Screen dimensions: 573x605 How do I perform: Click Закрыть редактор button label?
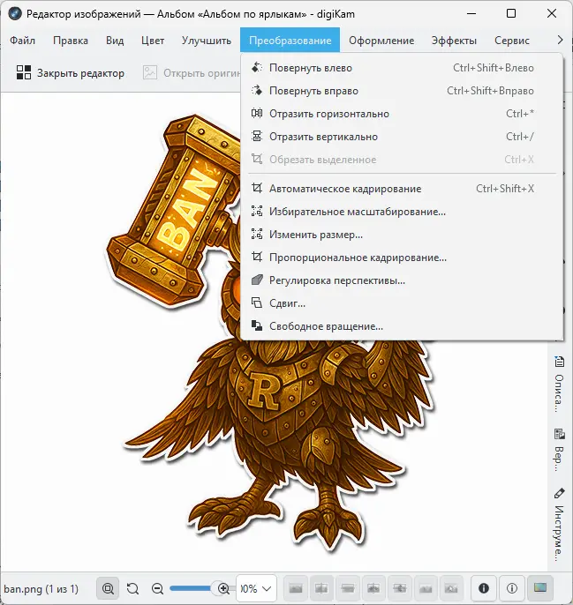80,73
